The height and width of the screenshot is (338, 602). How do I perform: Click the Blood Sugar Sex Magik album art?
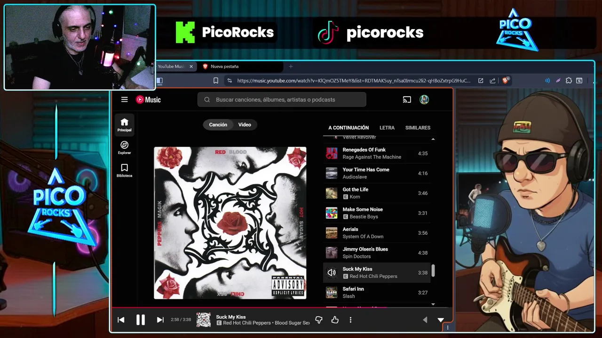pyautogui.click(x=230, y=223)
